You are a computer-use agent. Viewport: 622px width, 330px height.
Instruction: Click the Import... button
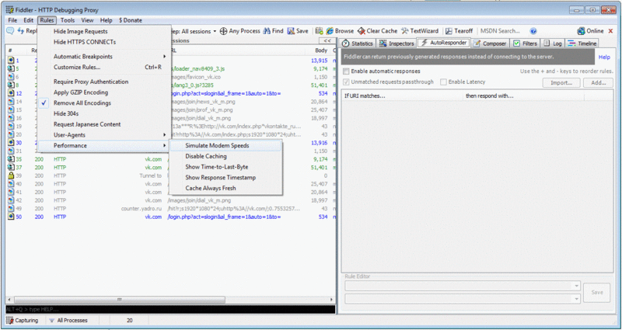click(x=561, y=83)
